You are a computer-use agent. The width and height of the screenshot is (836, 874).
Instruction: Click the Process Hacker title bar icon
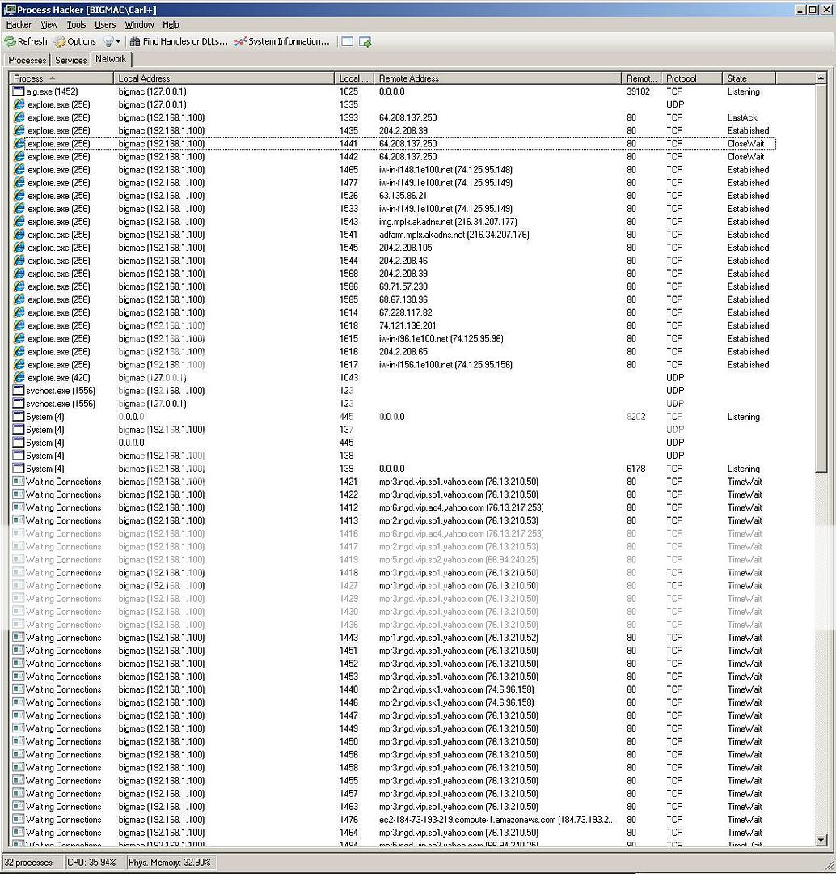(10, 10)
